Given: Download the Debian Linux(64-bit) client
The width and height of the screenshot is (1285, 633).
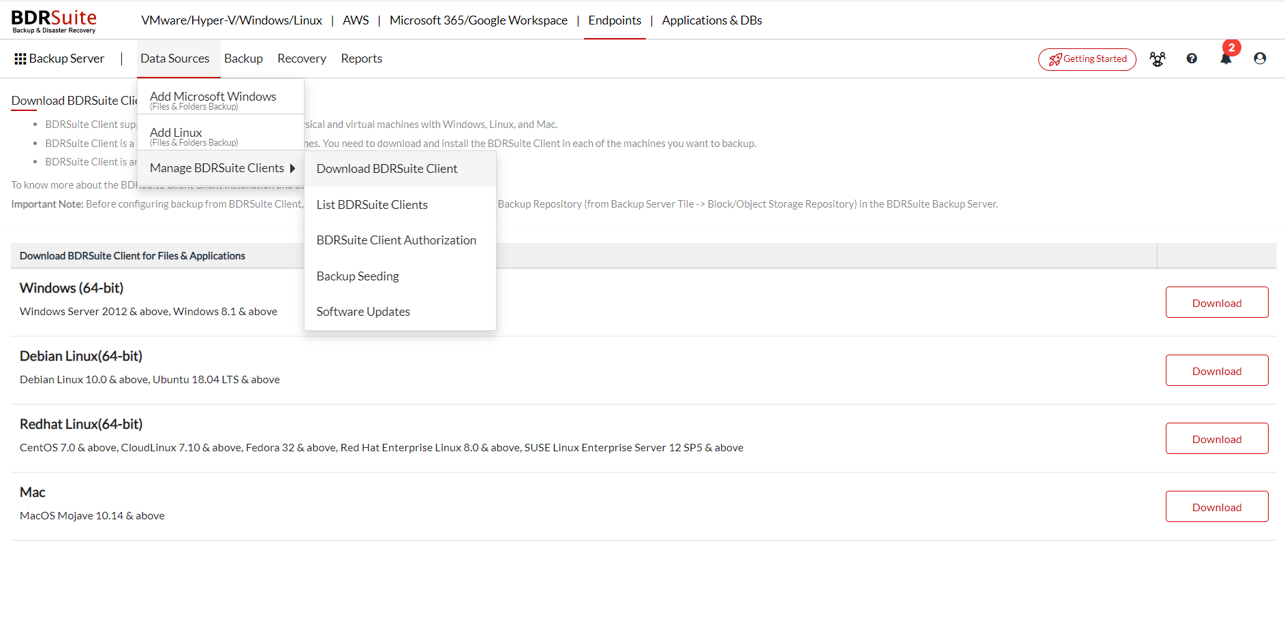Looking at the screenshot, I should click(1217, 370).
